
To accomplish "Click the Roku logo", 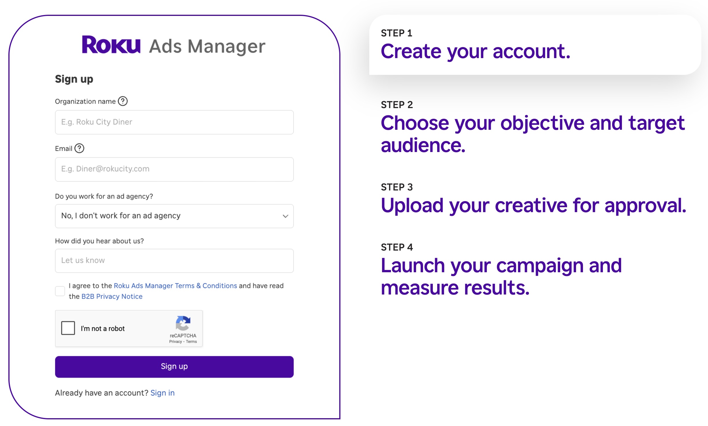I will pos(111,45).
